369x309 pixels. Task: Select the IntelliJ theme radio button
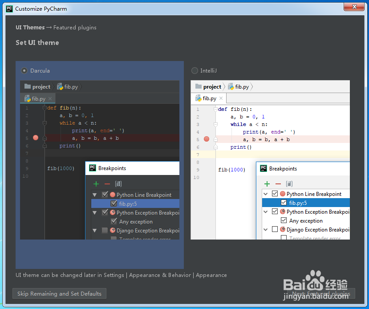point(195,71)
